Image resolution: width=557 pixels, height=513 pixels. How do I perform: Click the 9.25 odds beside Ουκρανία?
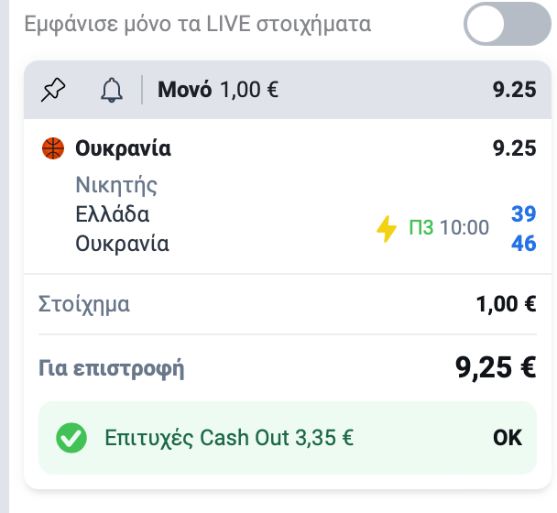pos(514,148)
